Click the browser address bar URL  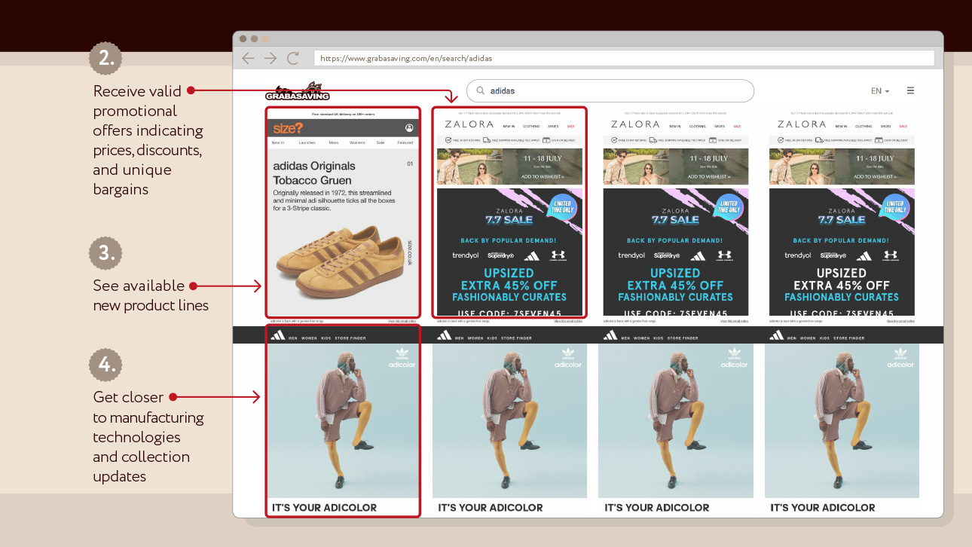pyautogui.click(x=407, y=58)
